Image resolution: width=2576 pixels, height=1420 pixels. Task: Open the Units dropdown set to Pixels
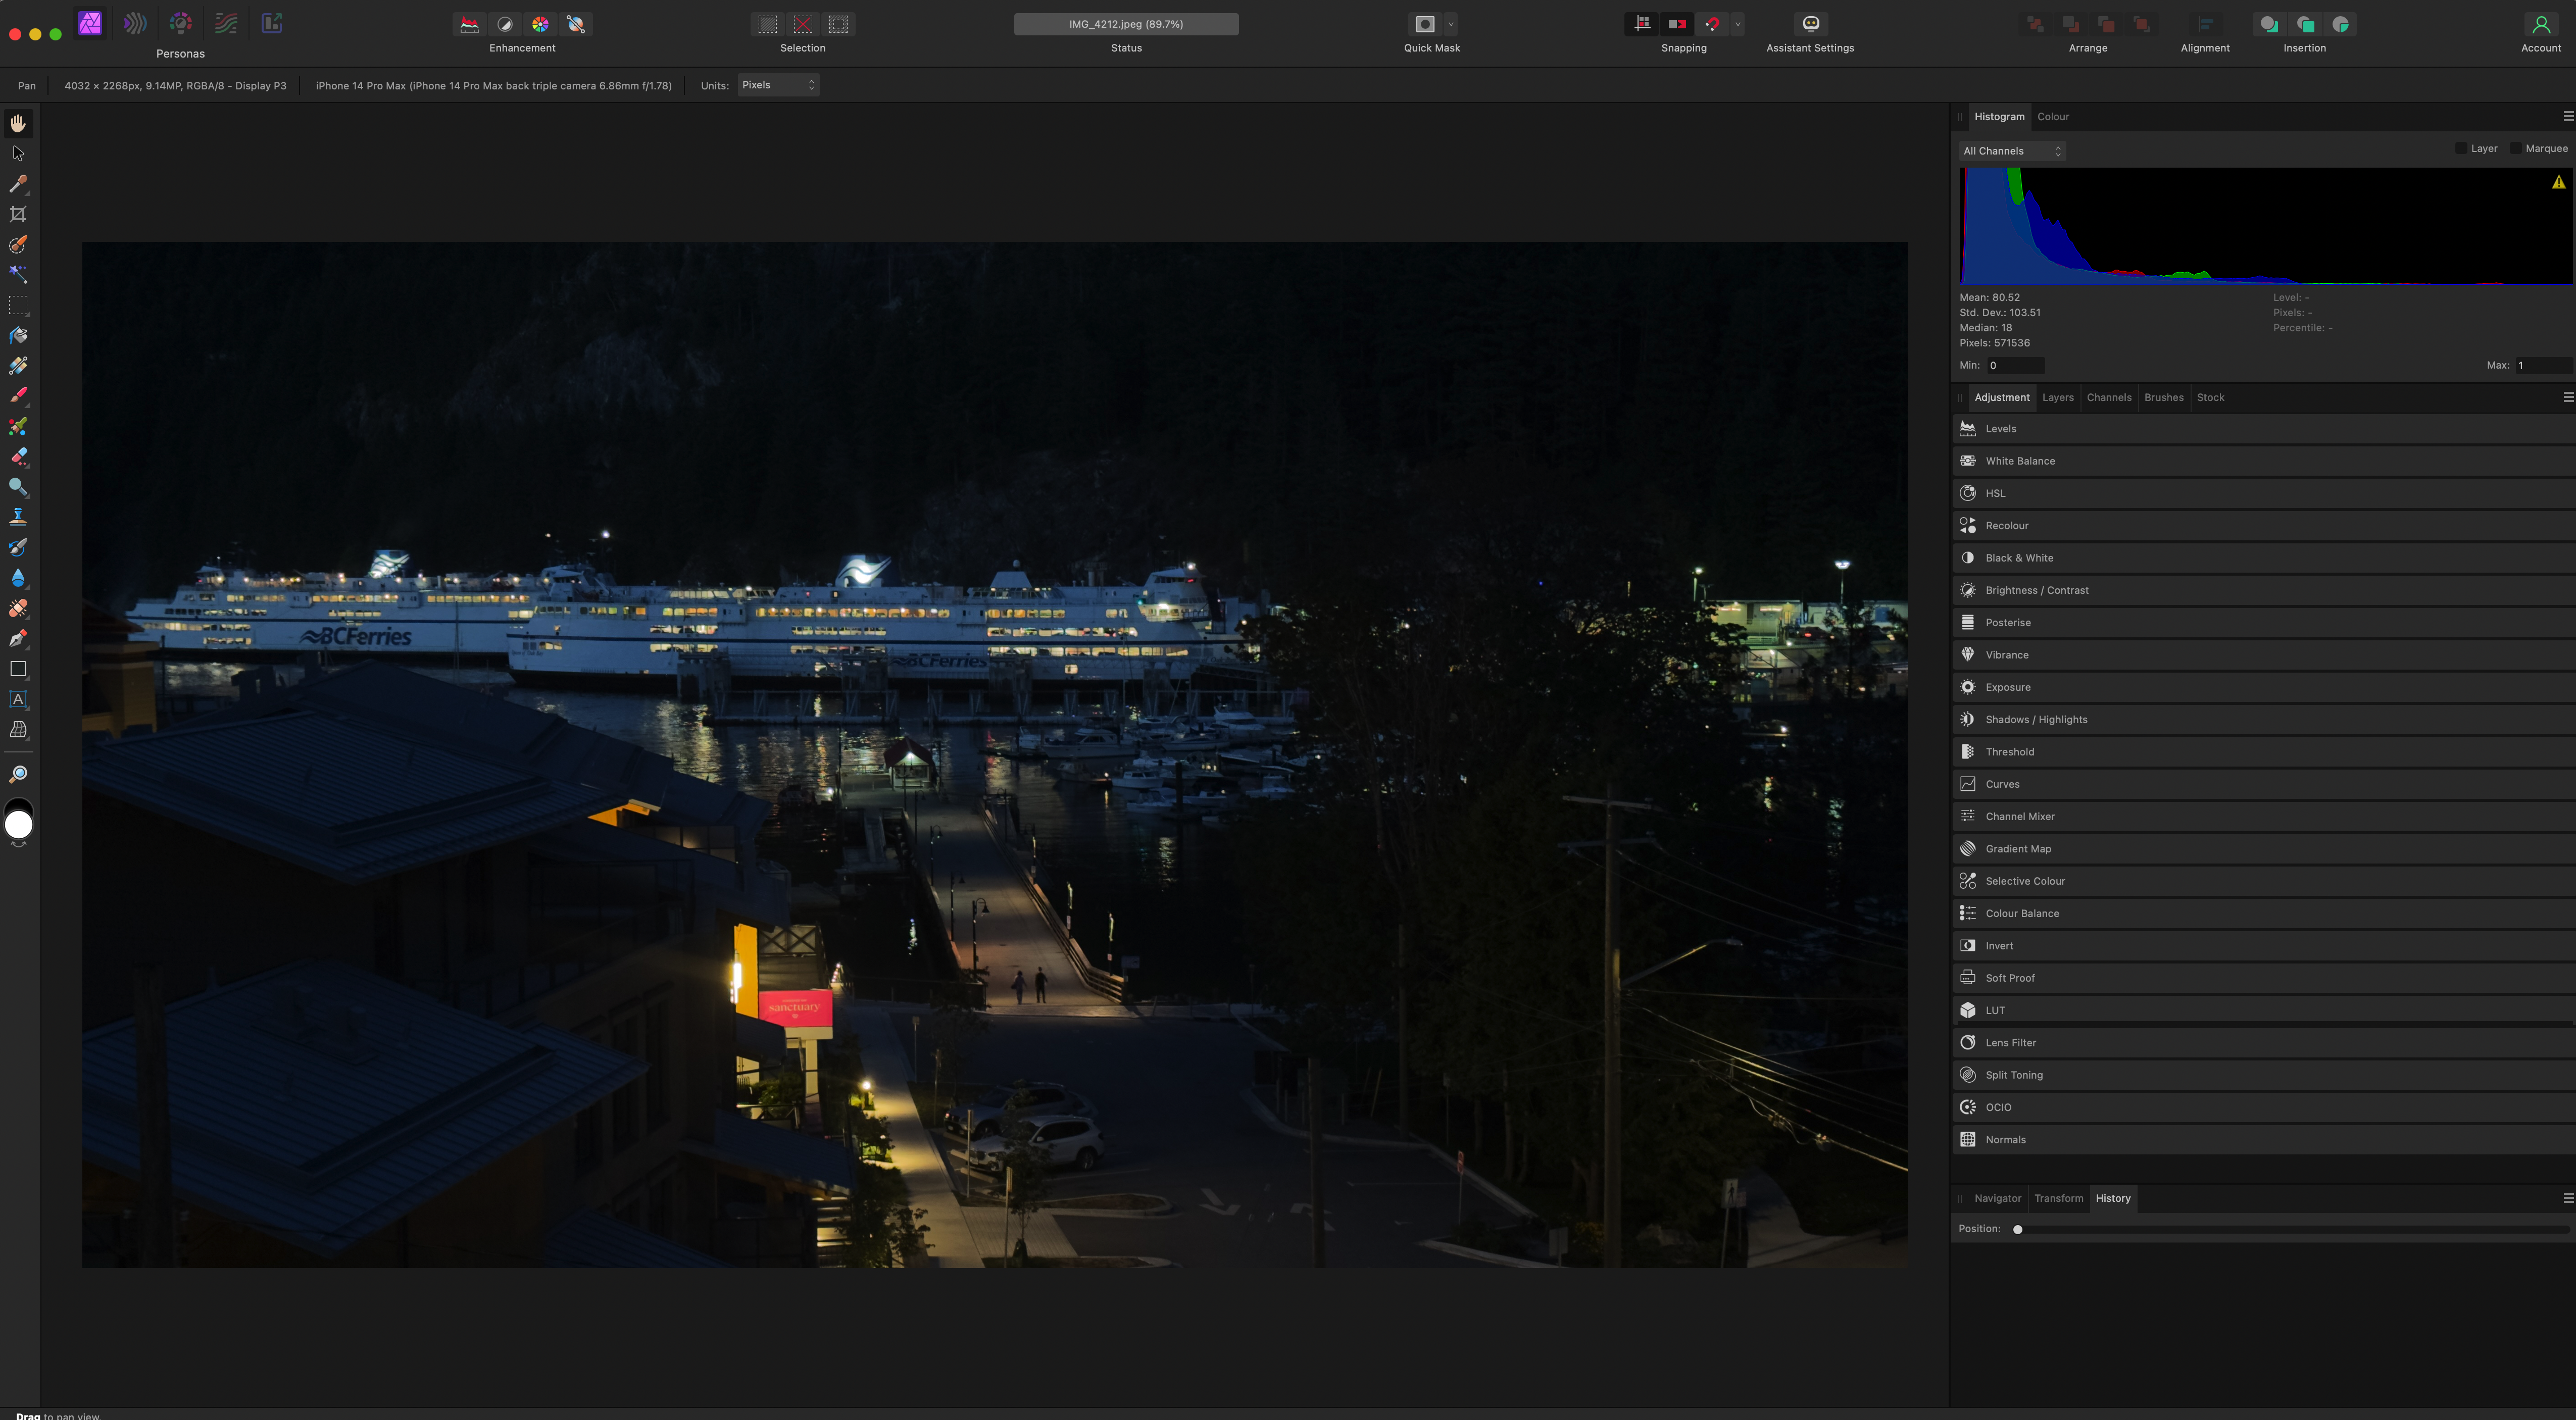click(x=779, y=85)
